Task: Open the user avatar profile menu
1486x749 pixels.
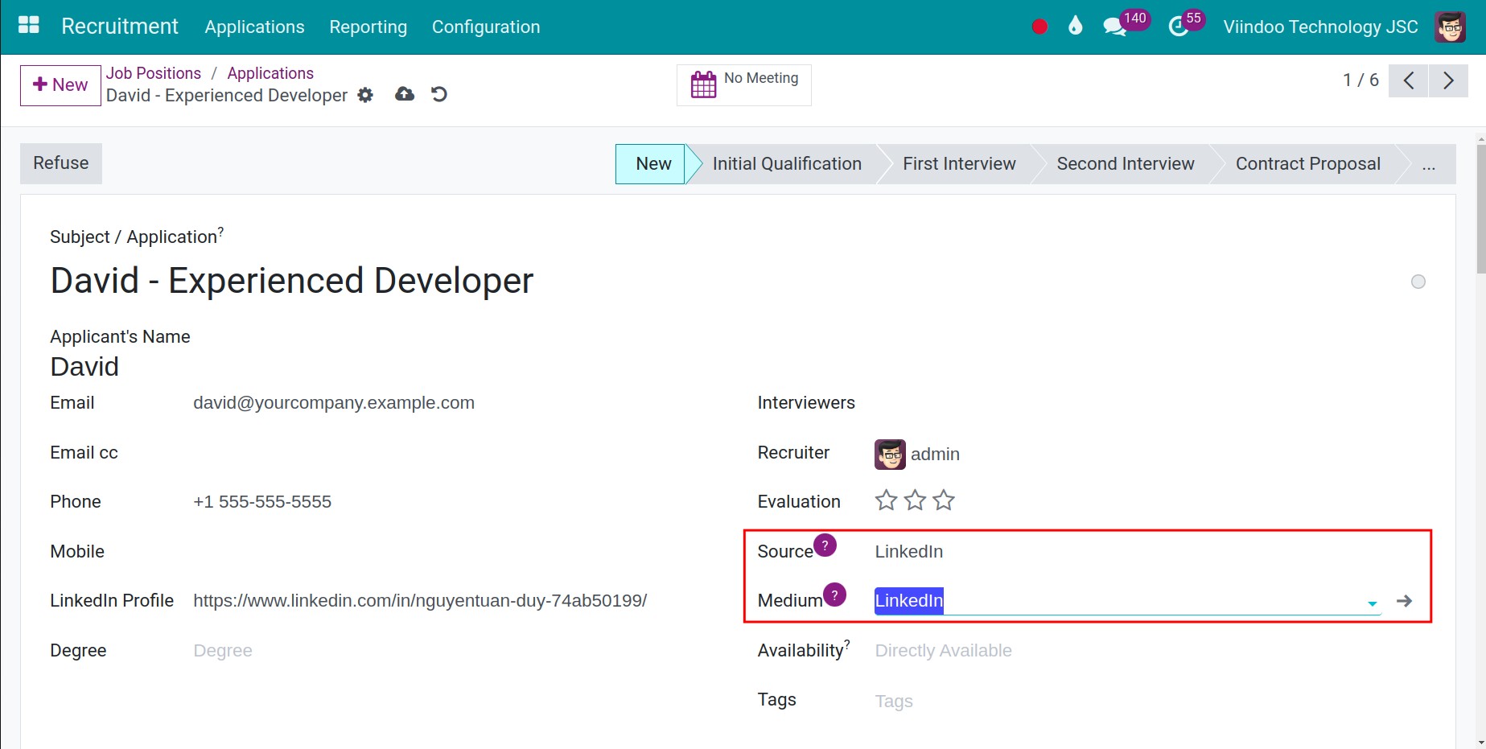Action: (x=1449, y=26)
